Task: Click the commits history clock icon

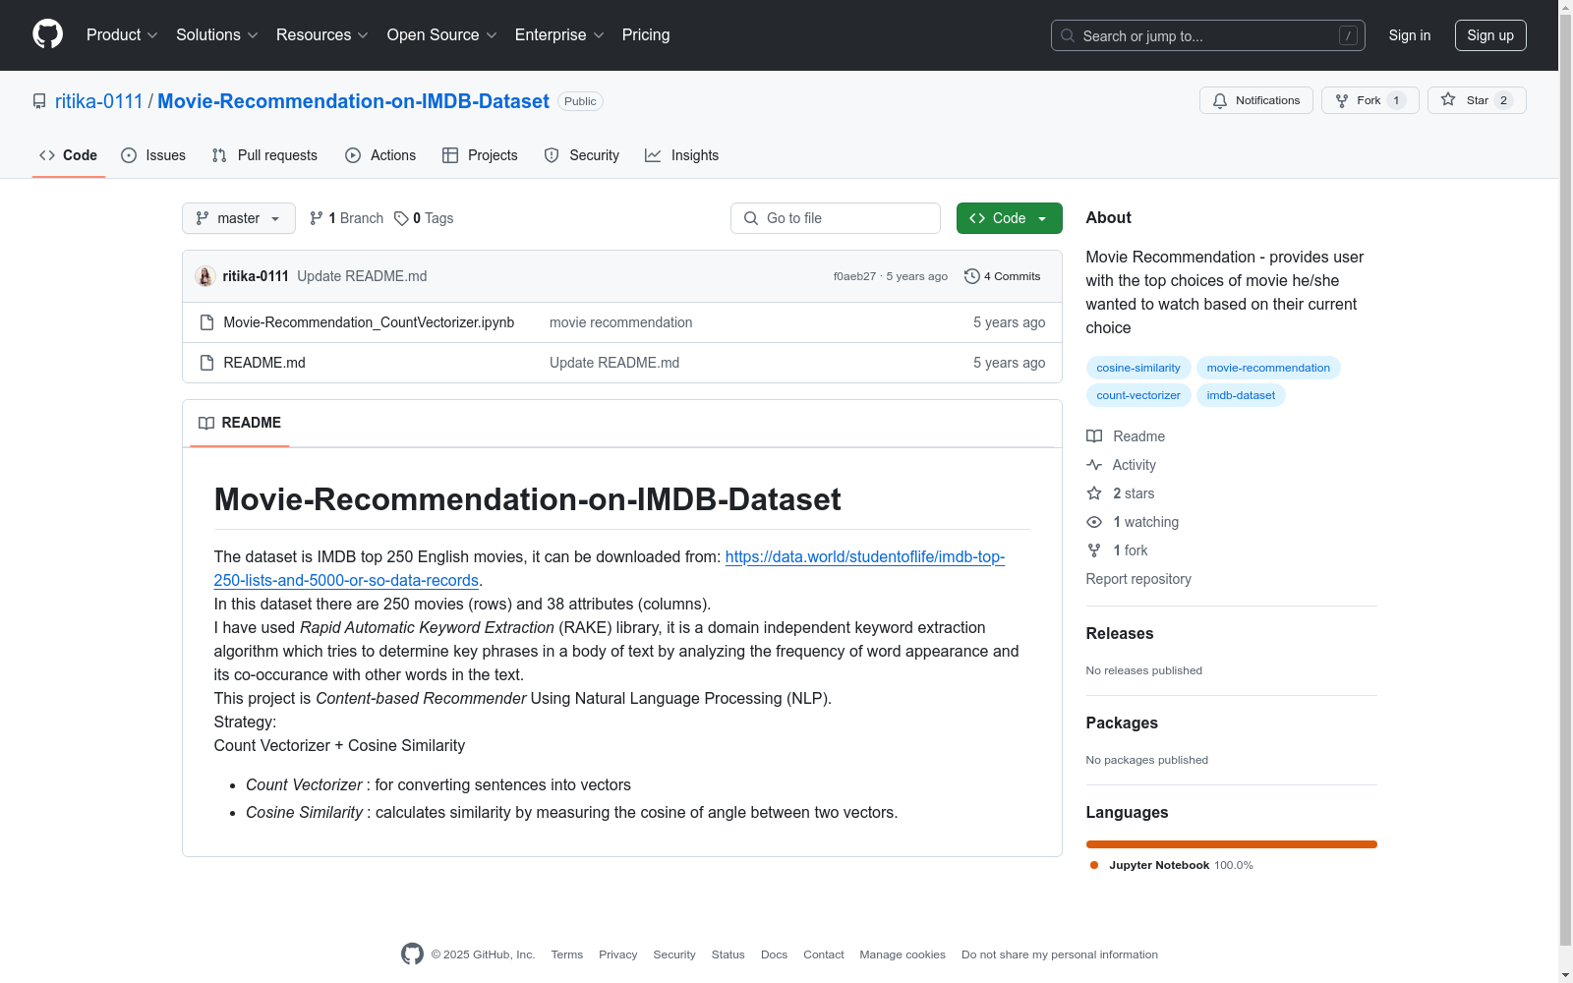Action: coord(972,276)
